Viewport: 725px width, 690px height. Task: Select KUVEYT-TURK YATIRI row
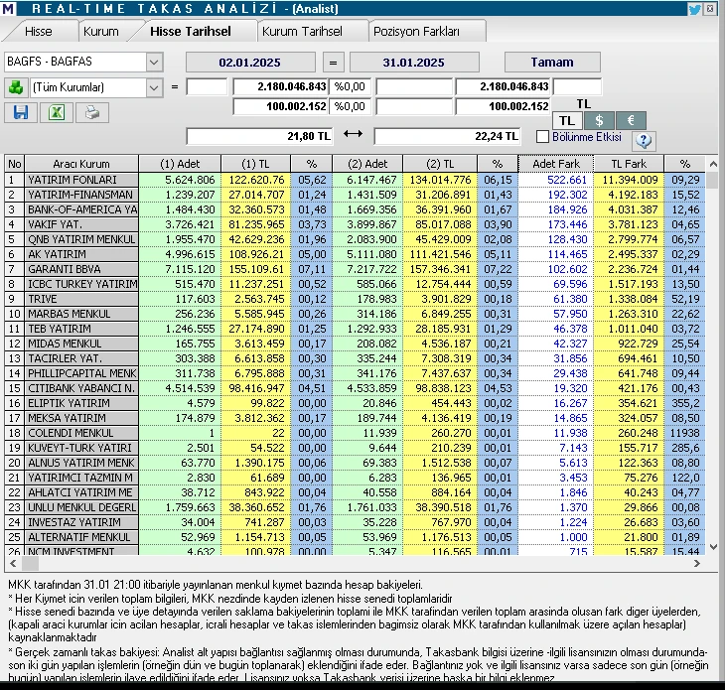[x=355, y=448]
